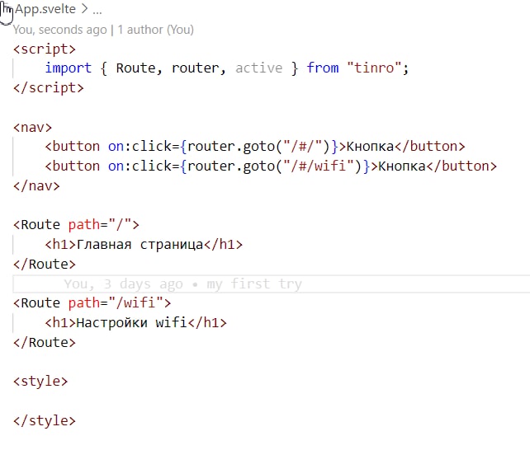530x450 pixels.
Task: Click 'Настройки wifi' heading text
Action: [x=132, y=323]
